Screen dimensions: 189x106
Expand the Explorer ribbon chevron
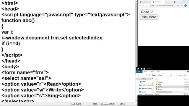[185, 72]
